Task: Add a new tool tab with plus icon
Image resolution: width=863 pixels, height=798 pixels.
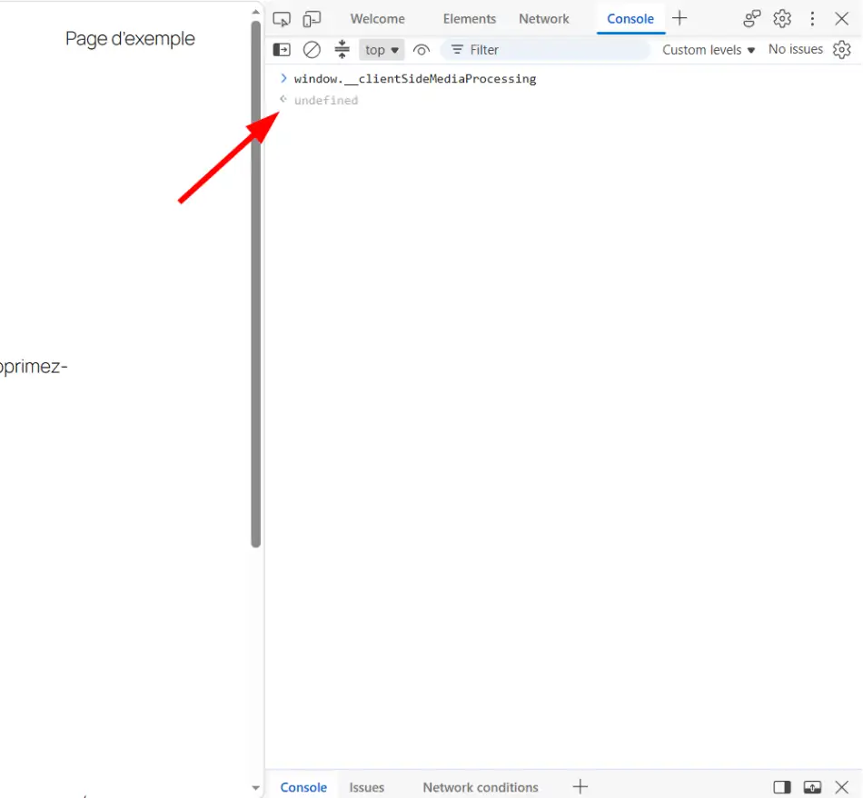Action: [679, 18]
